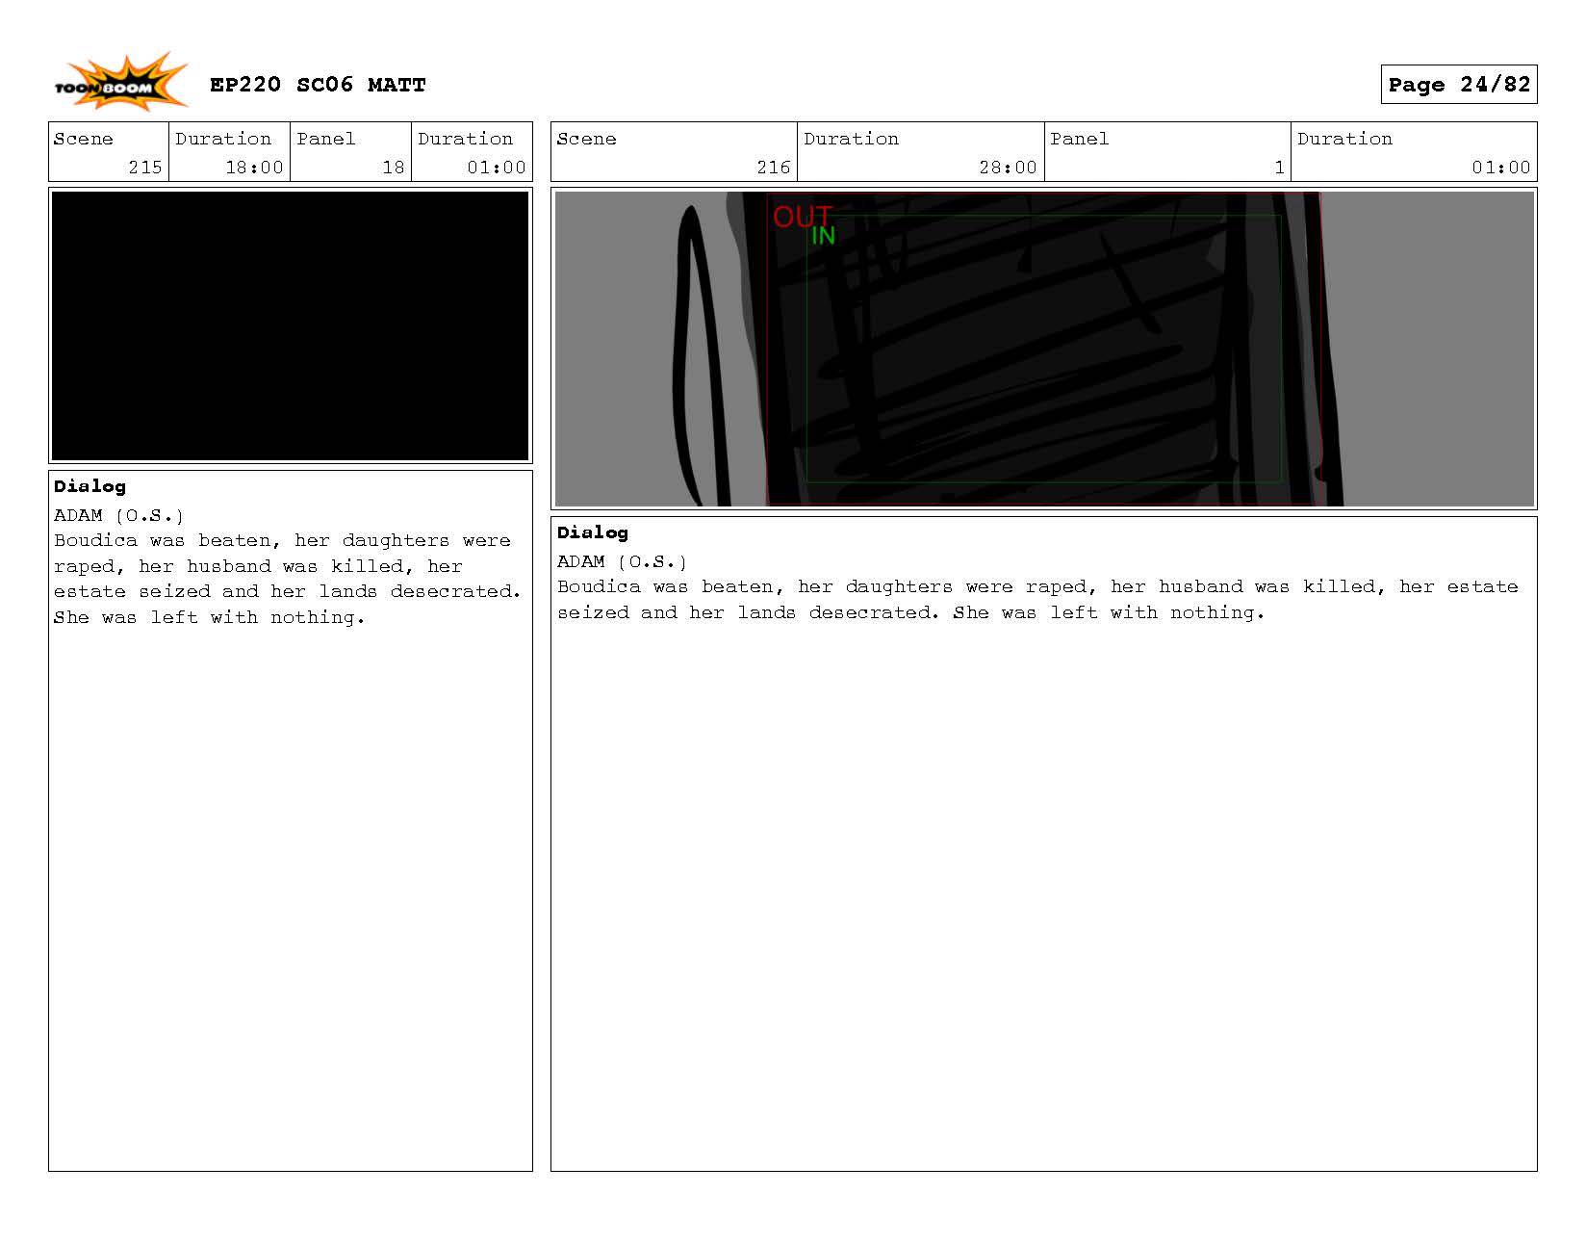Click the 'Dialog' heading under scene 215
Image resolution: width=1586 pixels, height=1245 pixels.
coord(90,486)
